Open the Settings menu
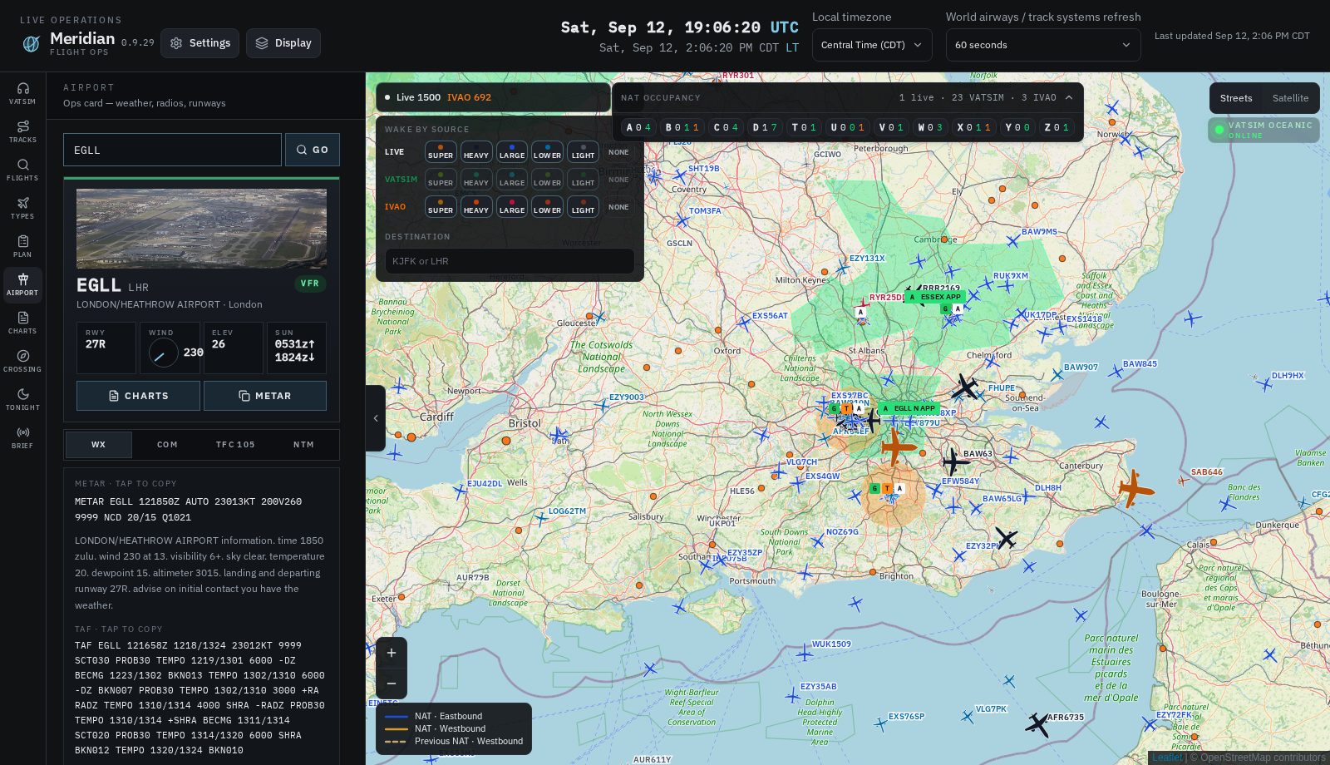The height and width of the screenshot is (765, 1330). point(200,43)
